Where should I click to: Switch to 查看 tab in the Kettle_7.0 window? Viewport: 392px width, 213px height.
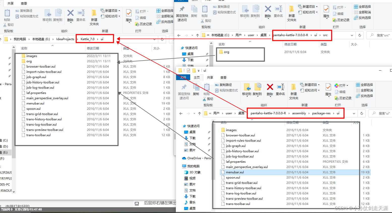[x=24, y=4]
